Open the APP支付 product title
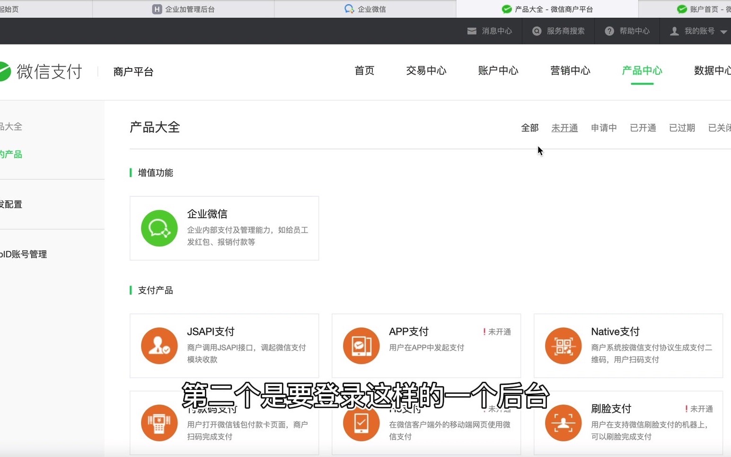 point(409,332)
